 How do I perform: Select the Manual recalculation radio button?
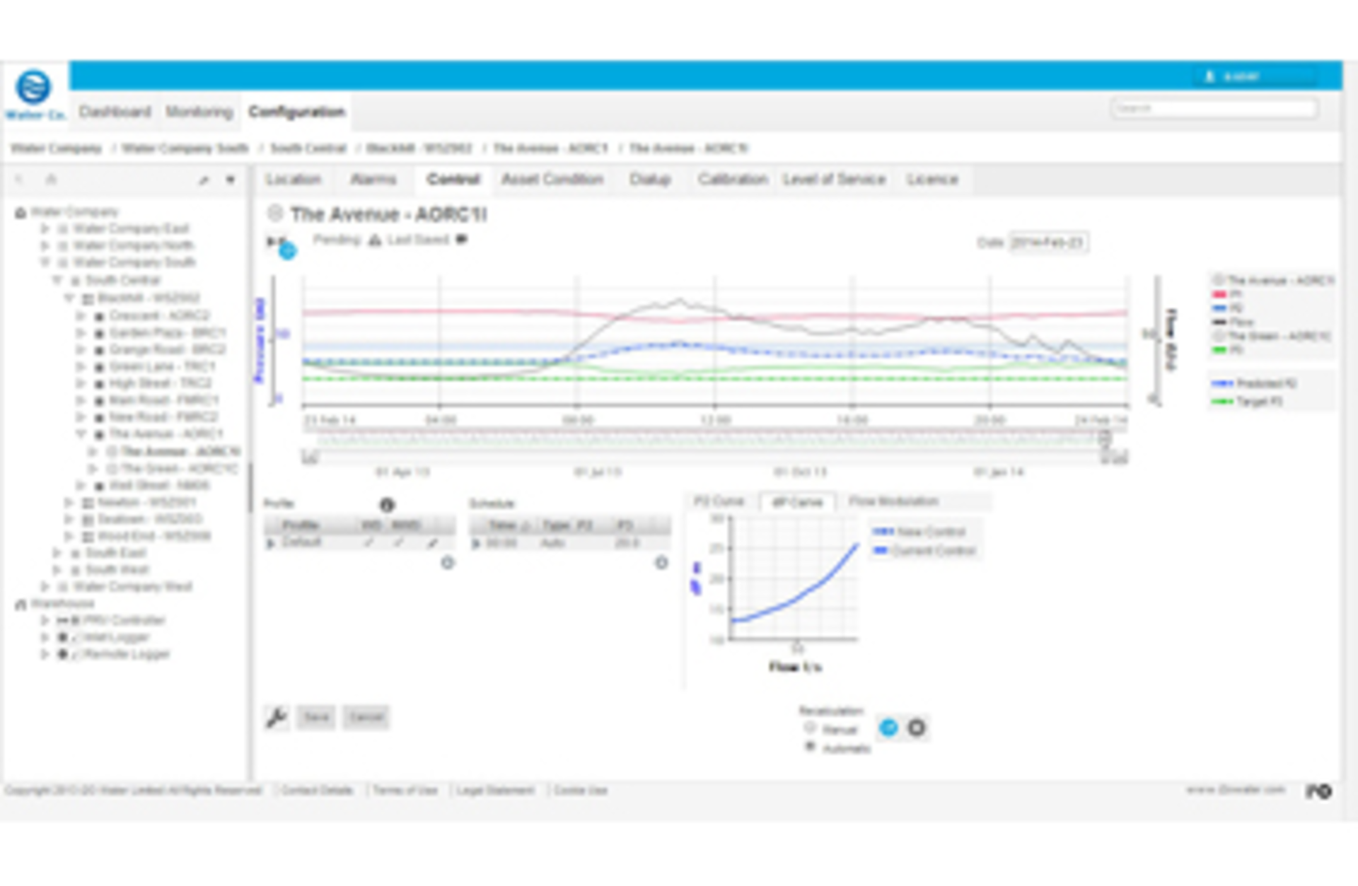pos(810,728)
